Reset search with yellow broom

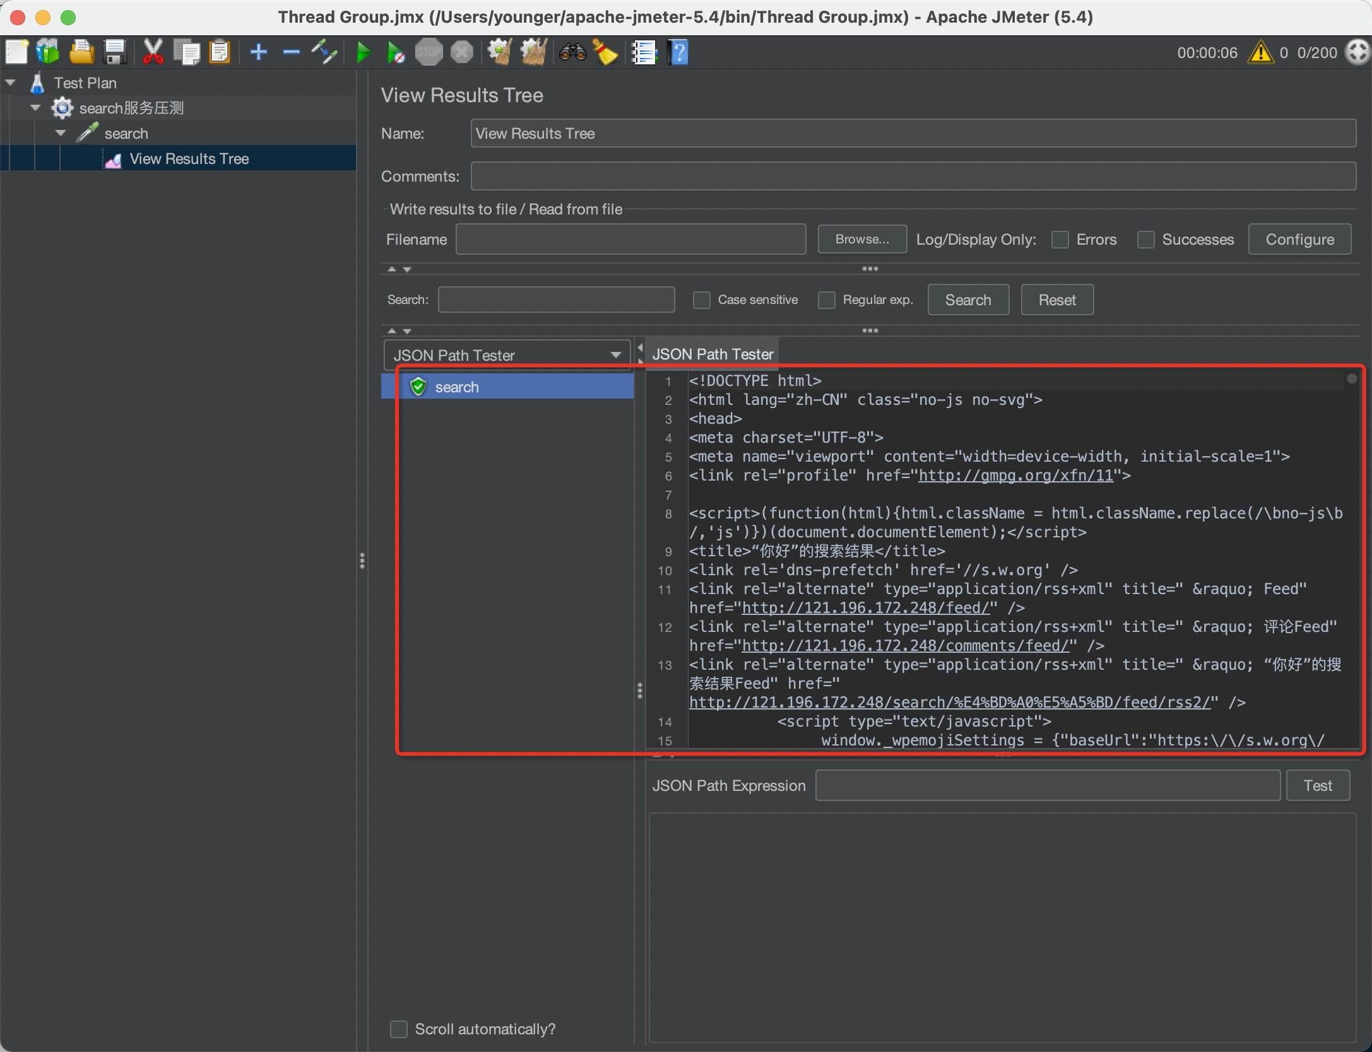point(605,52)
